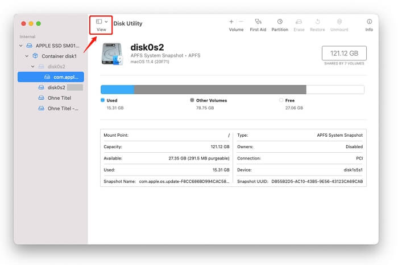Click the 'APFS System Snapshot • APFS' subtitle
The image size is (398, 265).
165,55
